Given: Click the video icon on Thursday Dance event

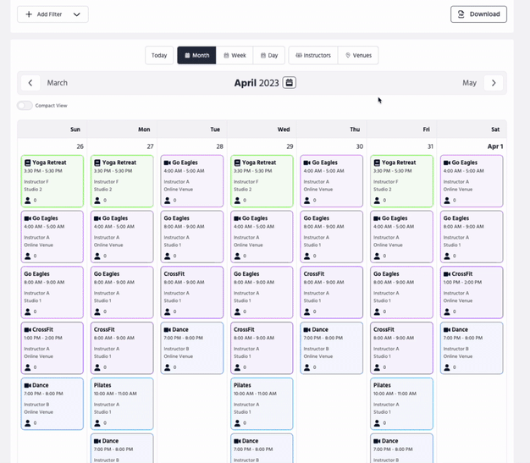Looking at the screenshot, I should [x=306, y=330].
